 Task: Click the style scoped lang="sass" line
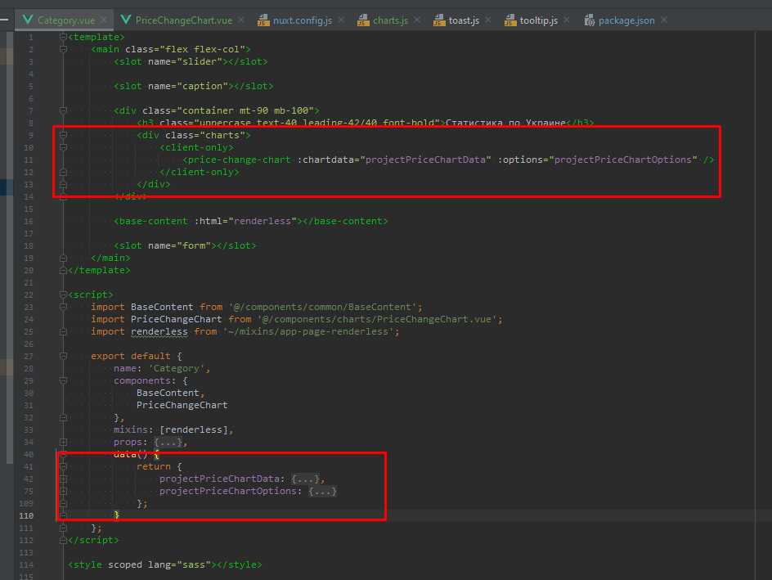click(x=165, y=564)
